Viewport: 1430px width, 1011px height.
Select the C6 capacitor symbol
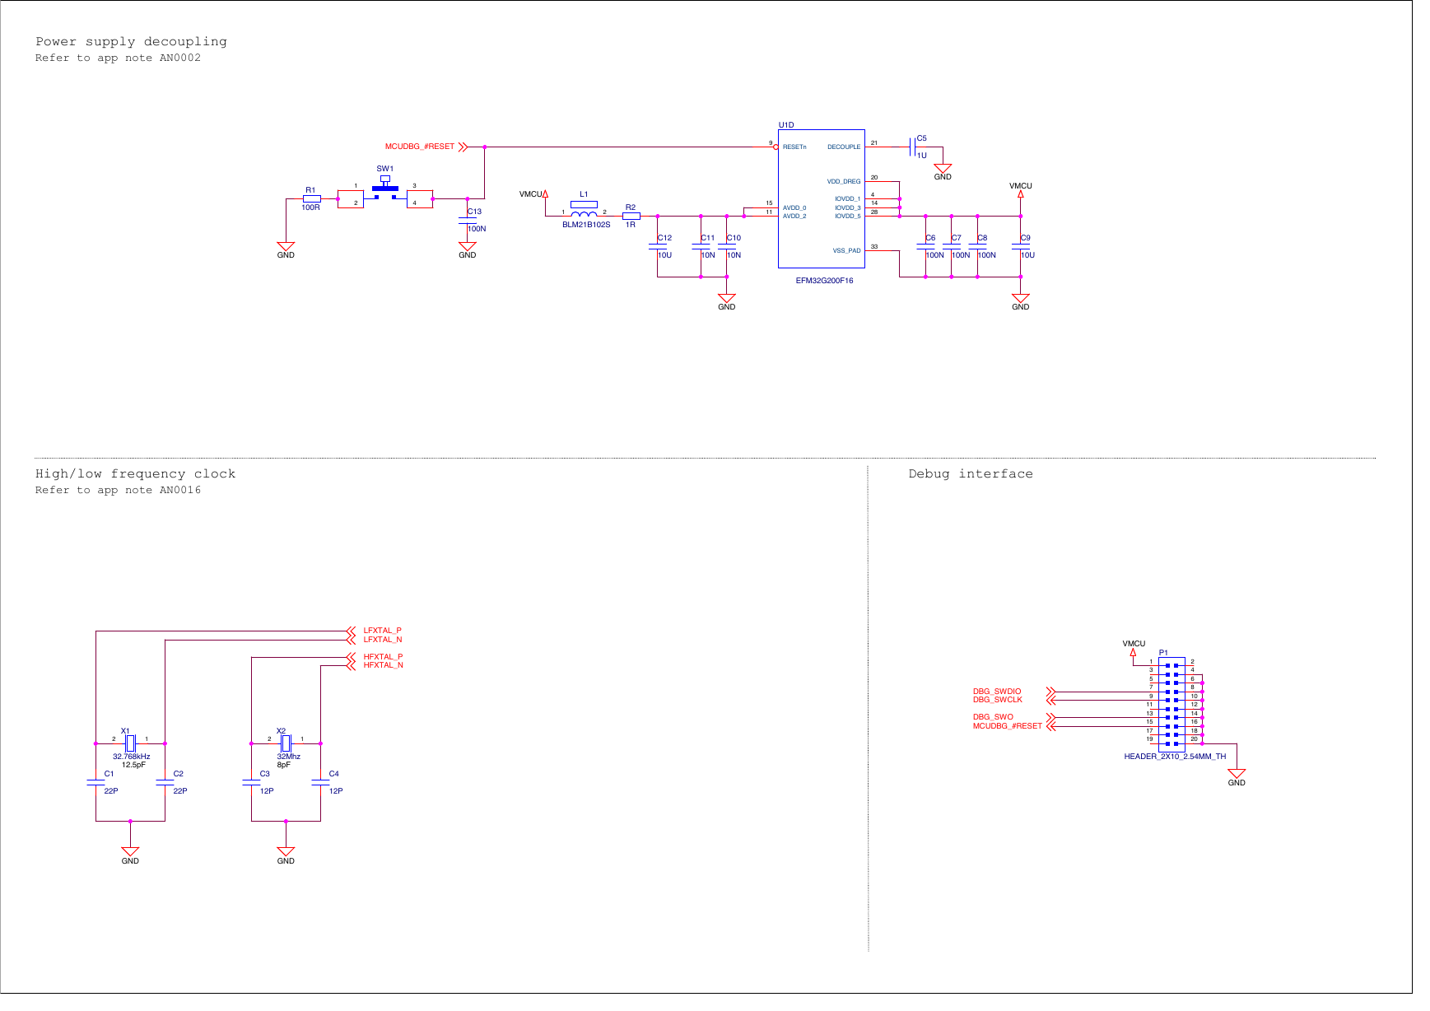[x=925, y=246]
